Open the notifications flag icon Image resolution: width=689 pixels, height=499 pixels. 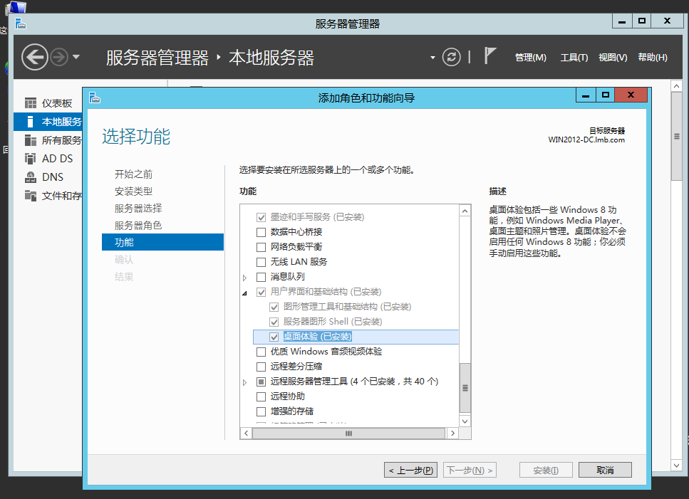pyautogui.click(x=490, y=56)
